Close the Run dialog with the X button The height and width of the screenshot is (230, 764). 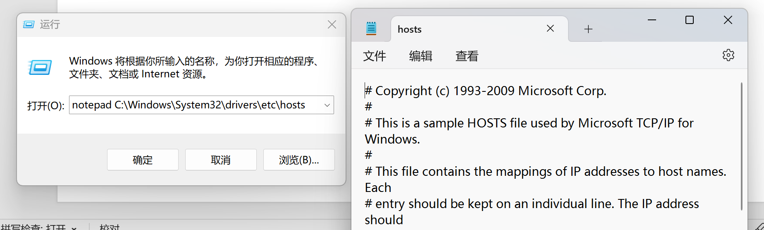click(332, 25)
